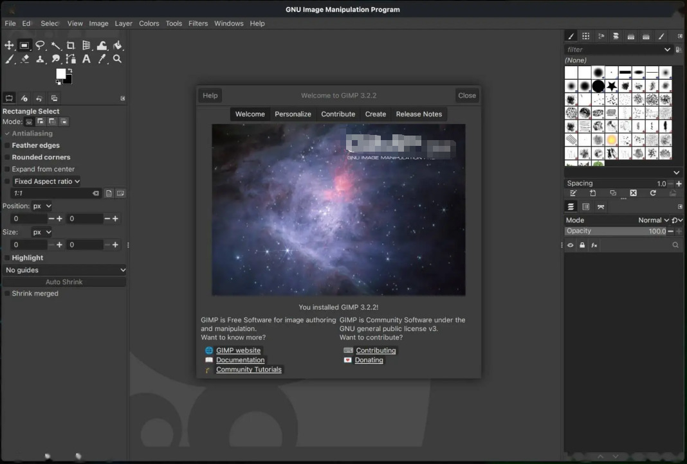Switch to the Release Notes tab
This screenshot has height=464, width=687.
tap(419, 114)
